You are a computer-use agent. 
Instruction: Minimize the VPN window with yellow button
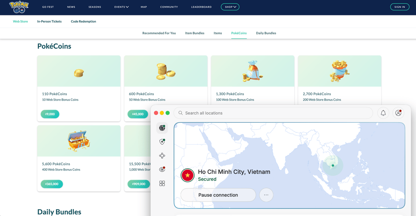click(x=162, y=113)
